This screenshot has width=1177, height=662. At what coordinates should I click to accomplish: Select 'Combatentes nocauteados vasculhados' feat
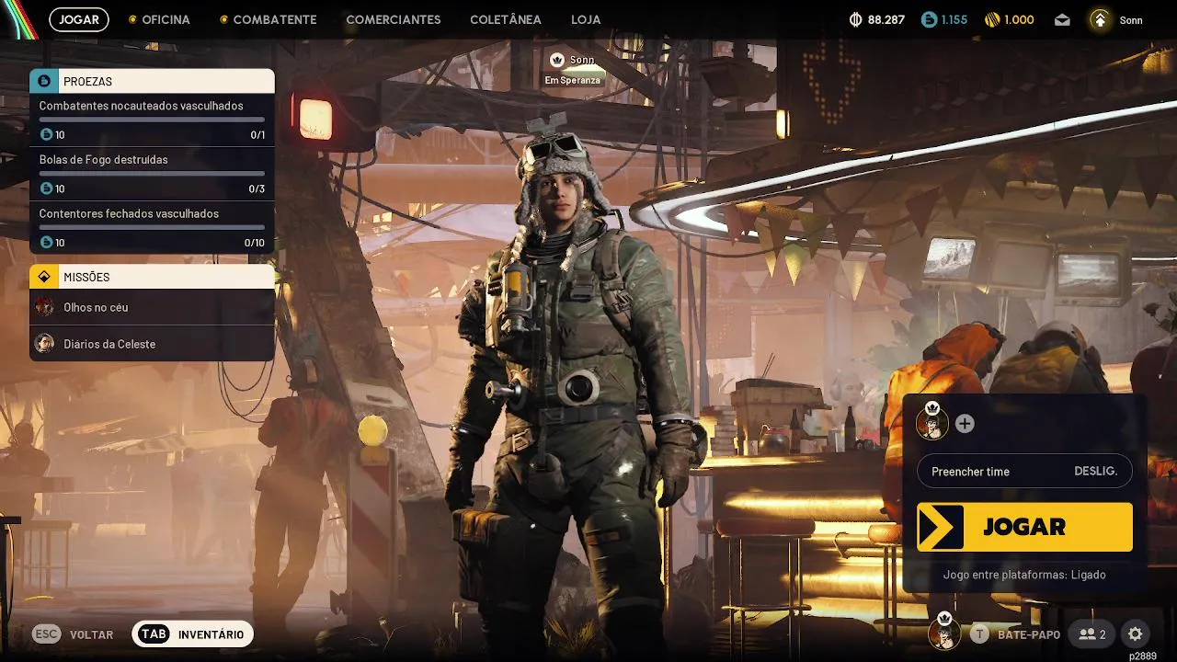tap(152, 120)
